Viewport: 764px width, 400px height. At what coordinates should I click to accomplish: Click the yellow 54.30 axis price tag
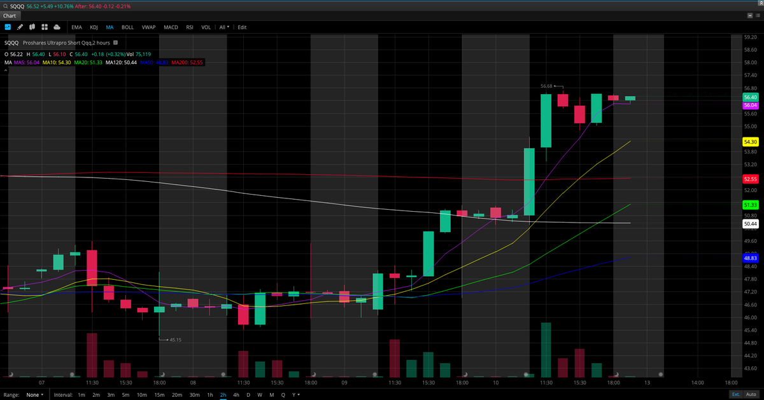[x=750, y=142]
